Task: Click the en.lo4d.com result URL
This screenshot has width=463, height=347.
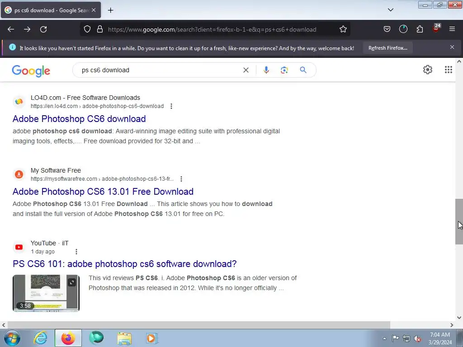Action: [x=97, y=106]
